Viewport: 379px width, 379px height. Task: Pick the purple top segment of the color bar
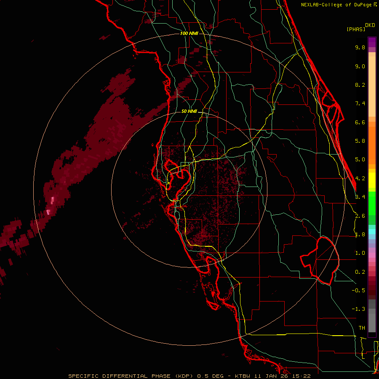point(372,42)
